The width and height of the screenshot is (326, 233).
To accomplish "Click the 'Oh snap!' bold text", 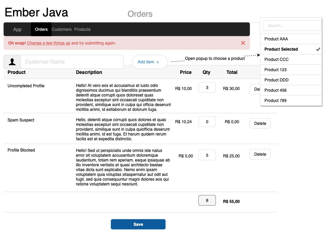I will (17, 43).
